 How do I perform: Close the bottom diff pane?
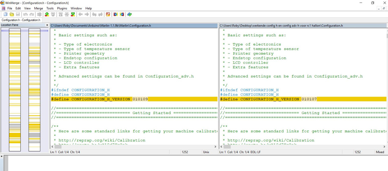click(x=2, y=156)
